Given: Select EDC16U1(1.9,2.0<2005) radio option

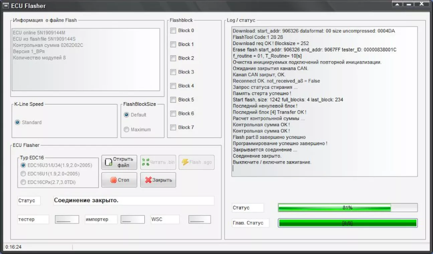Looking at the screenshot, I should point(23,174).
